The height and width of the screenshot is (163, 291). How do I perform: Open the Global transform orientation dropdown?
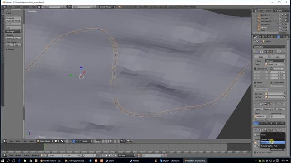(x=87, y=141)
